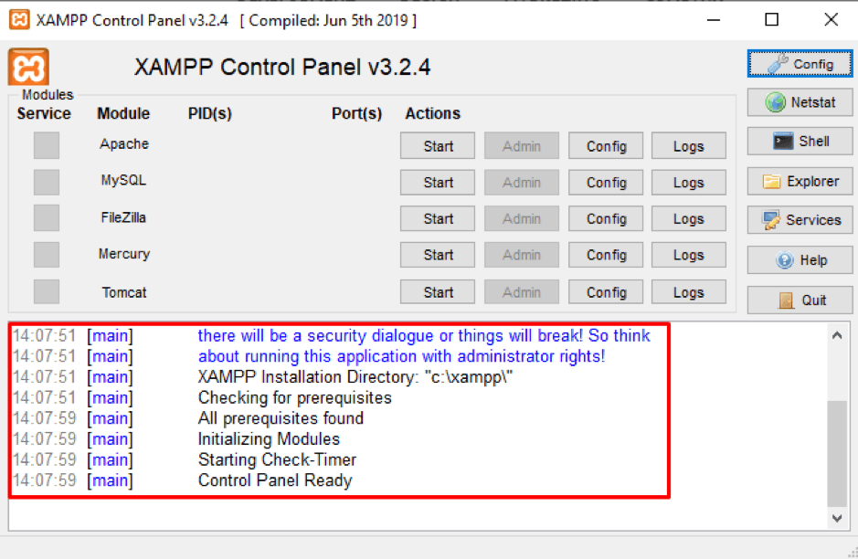The height and width of the screenshot is (559, 858).
Task: Enable Apache service install checkbox
Action: point(46,144)
